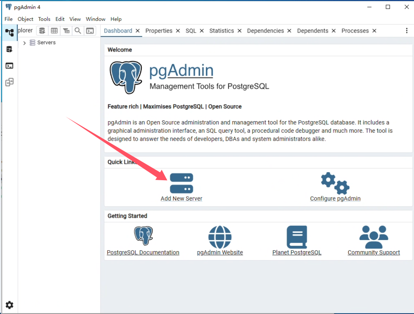This screenshot has height=314, width=414.
Task: Close the pgAdmin 4 window
Action: [407, 7]
